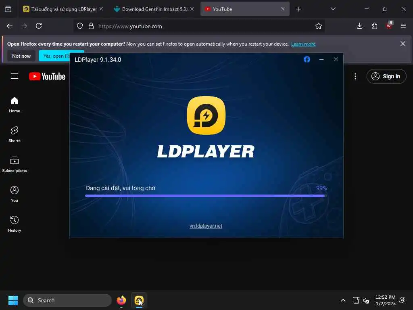Click the LDPlayer taskbar icon
Viewport: 413px width, 310px height.
pos(139,300)
